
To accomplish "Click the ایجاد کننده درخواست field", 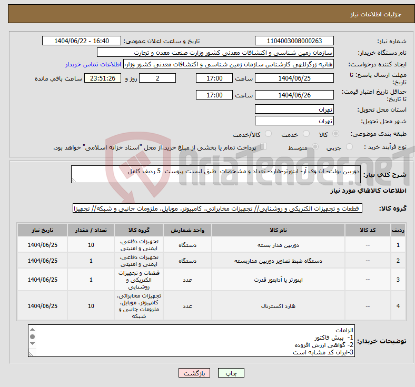I will pyautogui.click(x=229, y=64).
